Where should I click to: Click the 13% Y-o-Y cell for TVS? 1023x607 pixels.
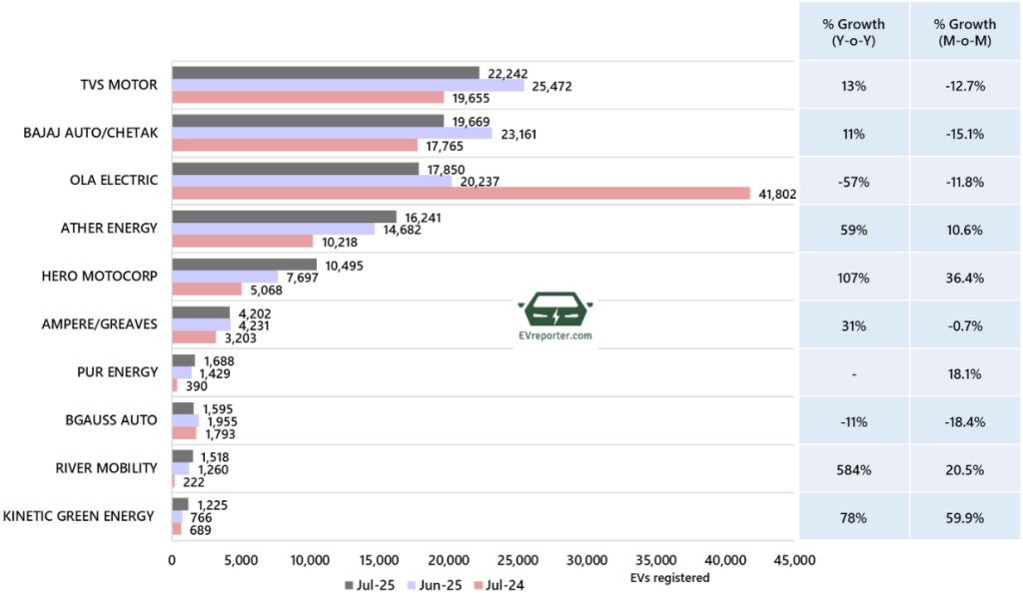tap(853, 86)
